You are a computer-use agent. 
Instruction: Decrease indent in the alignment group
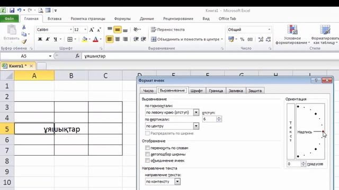pyautogui.click(x=136, y=39)
